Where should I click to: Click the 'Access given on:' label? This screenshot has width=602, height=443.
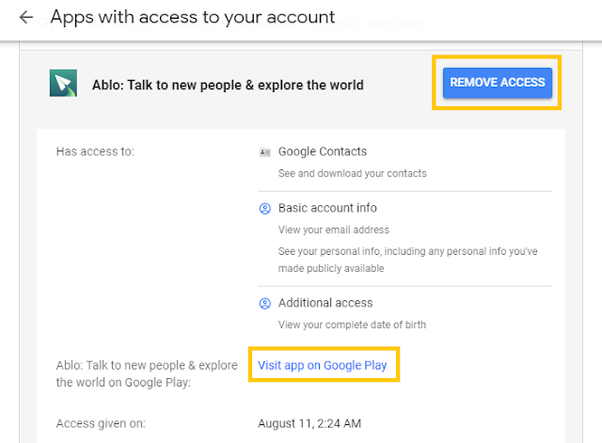102,423
